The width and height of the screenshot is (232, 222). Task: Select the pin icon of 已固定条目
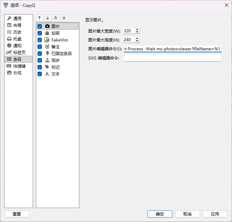coord(47,53)
